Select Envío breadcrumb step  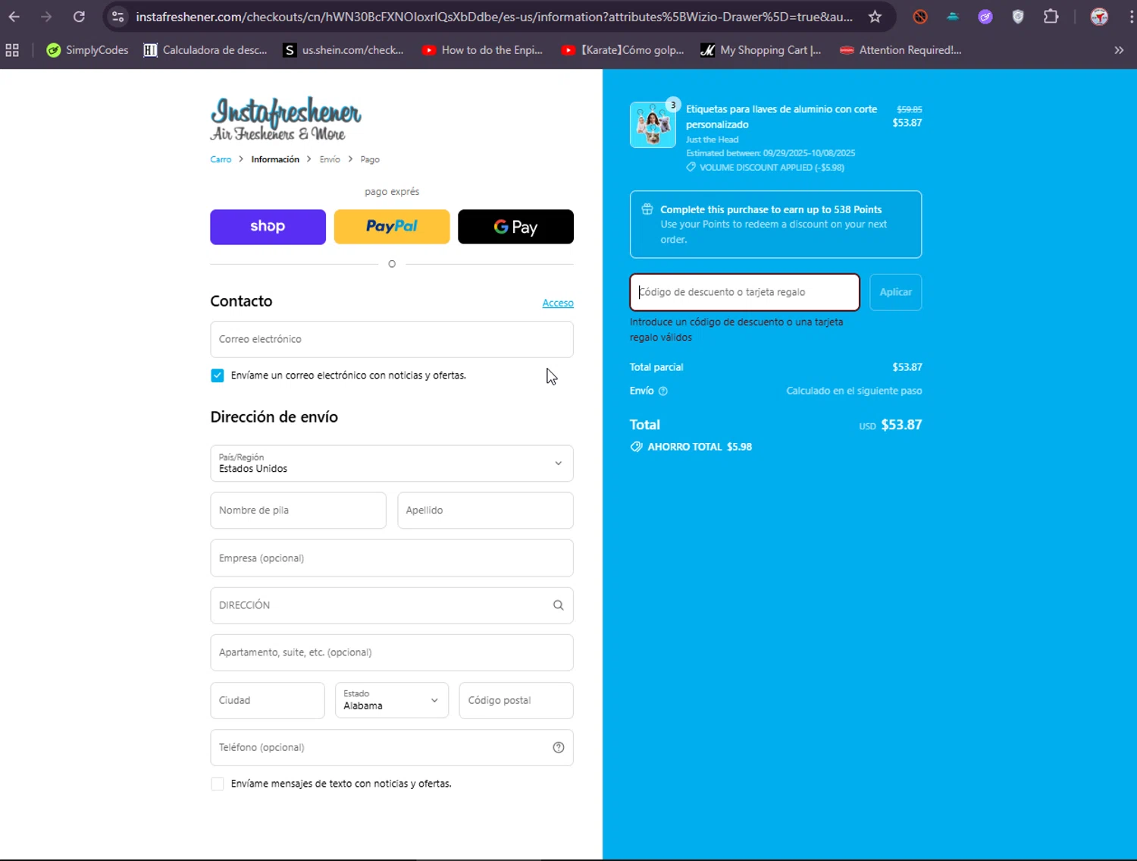pyautogui.click(x=330, y=159)
